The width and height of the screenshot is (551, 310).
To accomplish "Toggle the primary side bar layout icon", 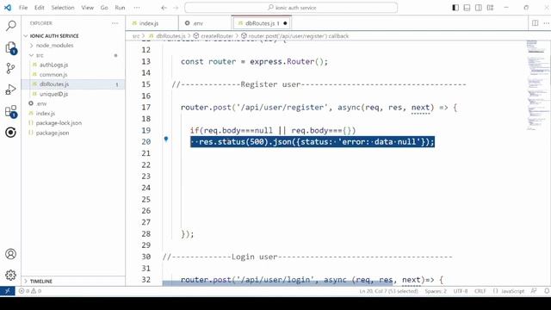I will (455, 8).
